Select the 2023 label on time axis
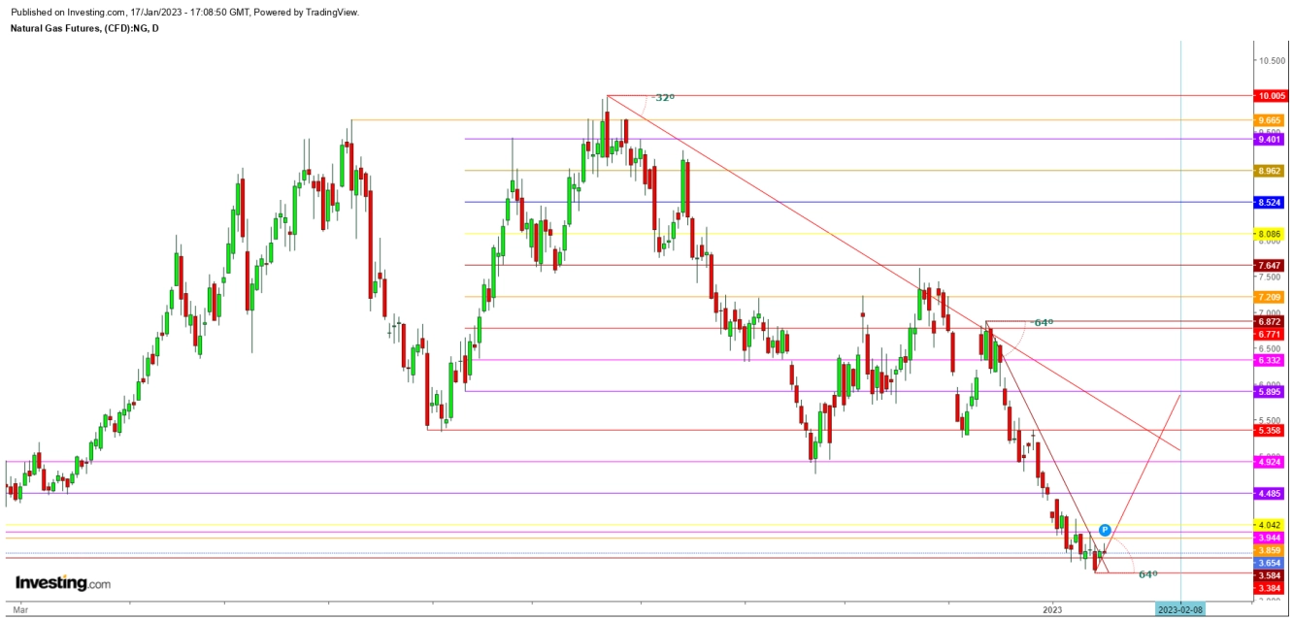Image resolution: width=1293 pixels, height=620 pixels. (1054, 609)
